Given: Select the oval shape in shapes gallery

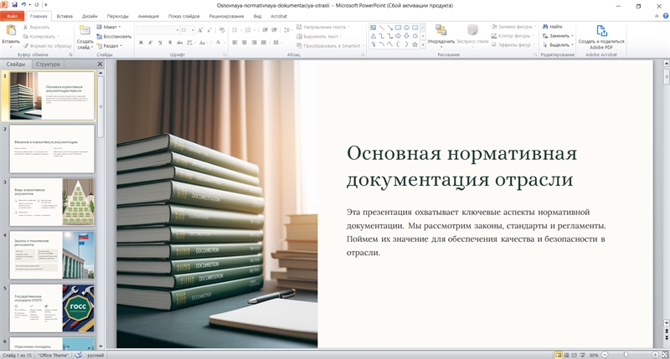Looking at the screenshot, I should click(406, 28).
